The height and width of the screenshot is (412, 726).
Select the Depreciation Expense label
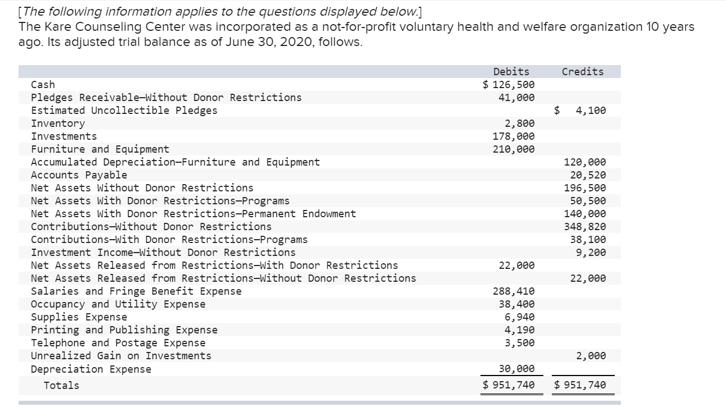91,369
